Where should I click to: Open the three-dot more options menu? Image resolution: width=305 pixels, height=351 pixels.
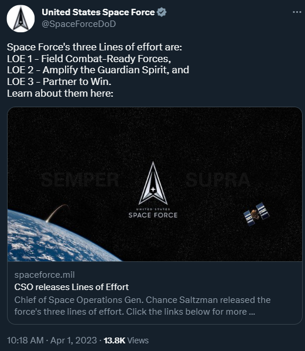297,12
